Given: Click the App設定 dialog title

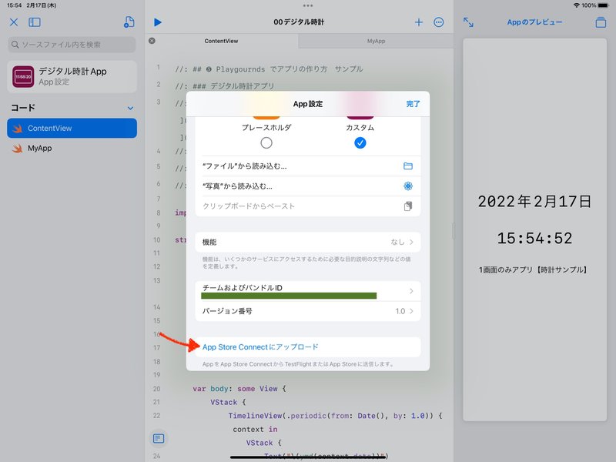Looking at the screenshot, I should [x=308, y=104].
